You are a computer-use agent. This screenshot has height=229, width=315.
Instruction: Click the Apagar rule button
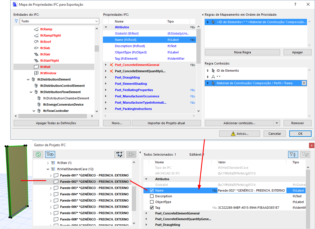point(297,52)
